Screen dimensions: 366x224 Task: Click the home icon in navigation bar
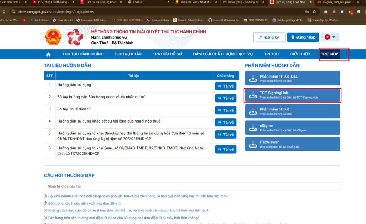click(x=48, y=54)
